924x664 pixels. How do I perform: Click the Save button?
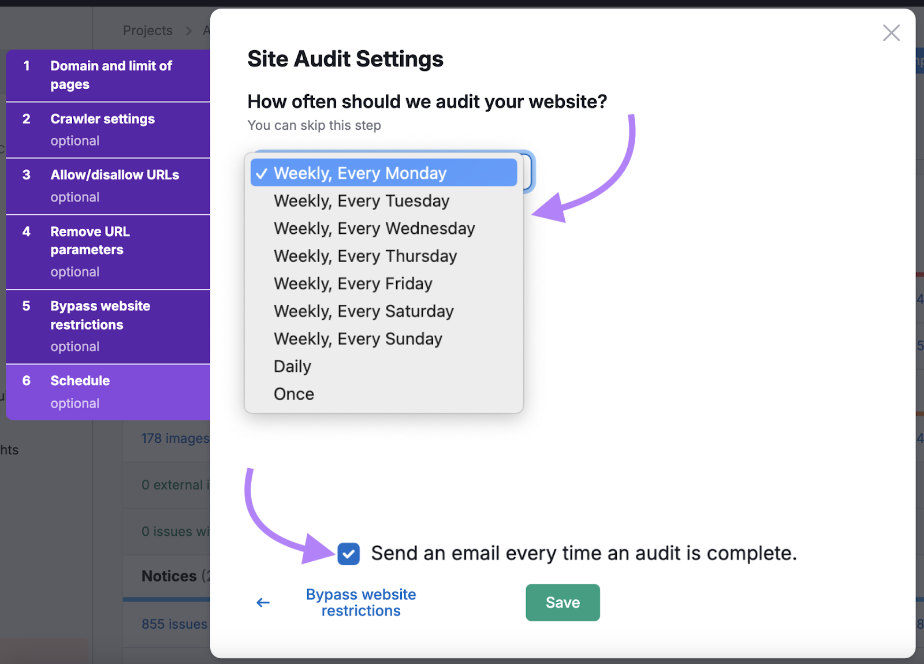coord(562,602)
